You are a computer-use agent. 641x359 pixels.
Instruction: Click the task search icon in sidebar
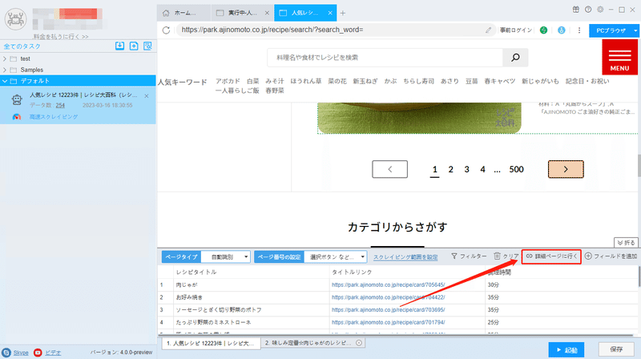[x=147, y=46]
